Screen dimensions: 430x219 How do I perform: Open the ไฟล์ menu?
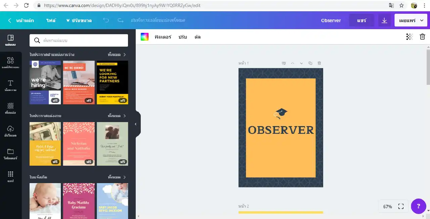click(x=52, y=20)
